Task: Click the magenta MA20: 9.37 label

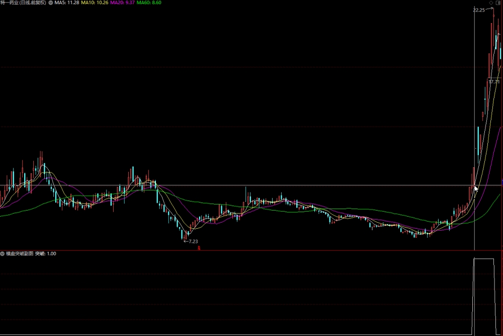Action: coord(123,3)
